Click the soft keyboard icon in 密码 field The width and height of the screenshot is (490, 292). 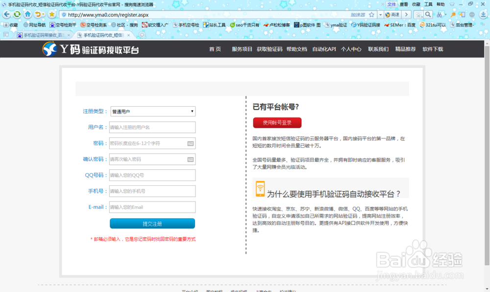[x=190, y=143]
